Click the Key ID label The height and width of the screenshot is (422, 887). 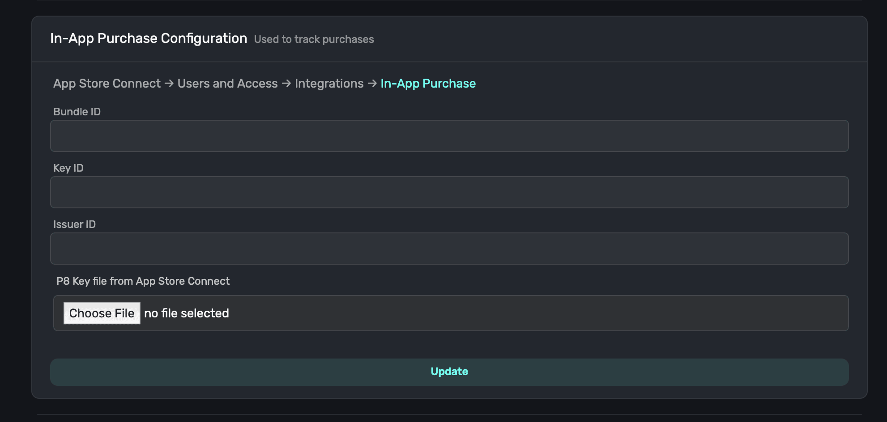[68, 168]
